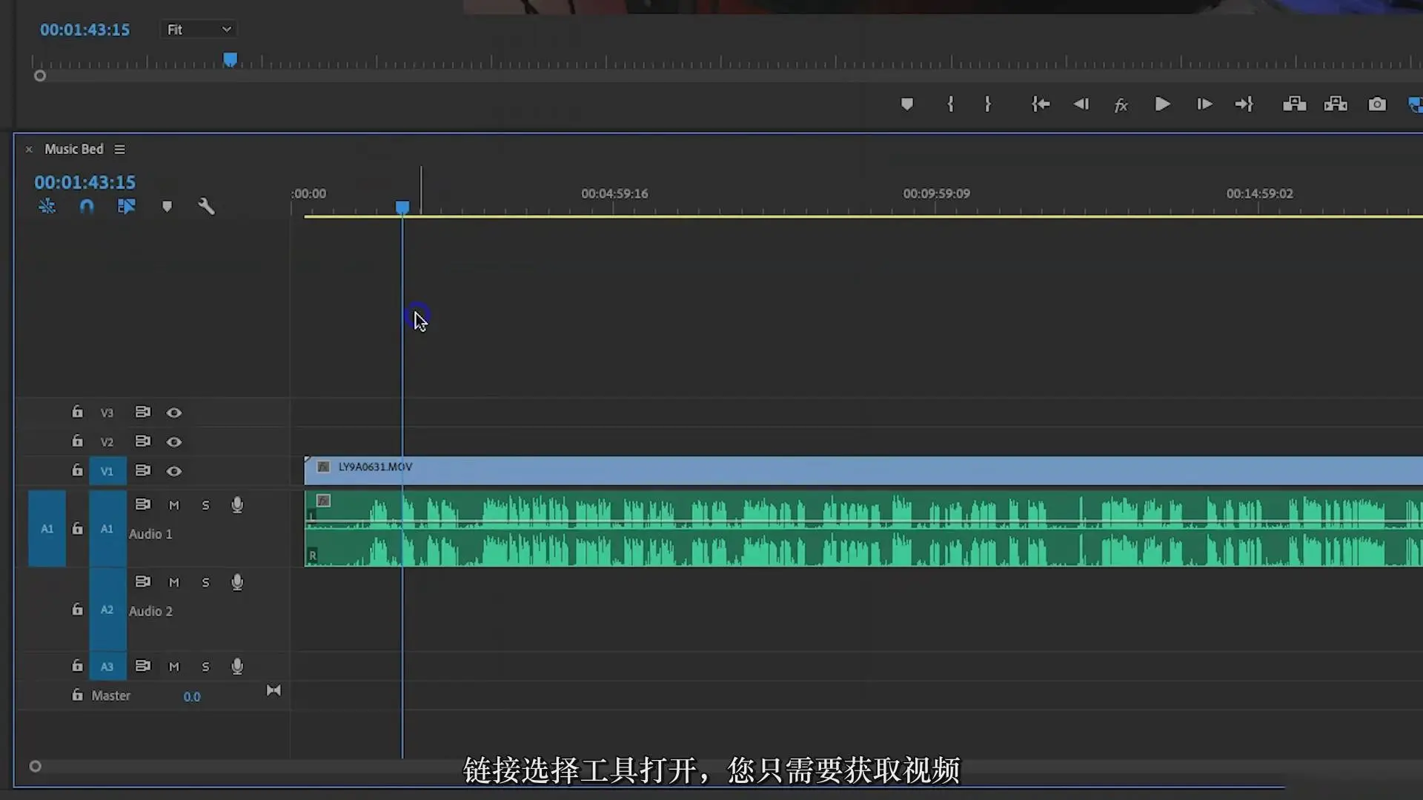The width and height of the screenshot is (1423, 800).
Task: Click the Export Frame camera icon
Action: click(x=1377, y=104)
